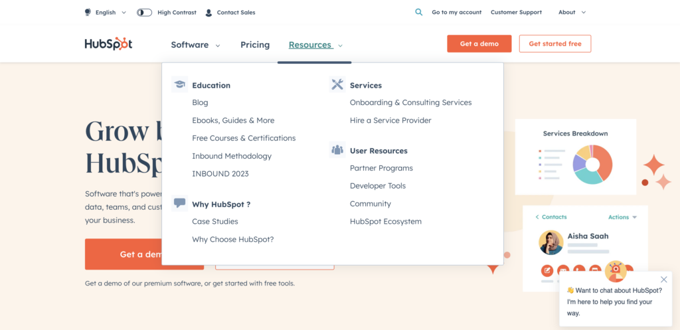Open Onboarding & Consulting Services
The width and height of the screenshot is (680, 330).
click(x=410, y=103)
